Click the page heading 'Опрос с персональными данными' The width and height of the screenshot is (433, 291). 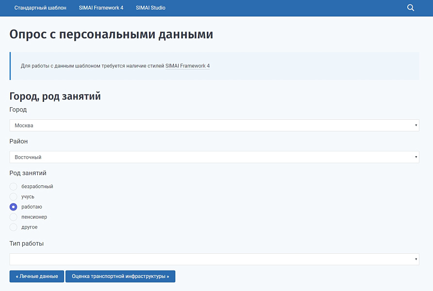click(111, 34)
